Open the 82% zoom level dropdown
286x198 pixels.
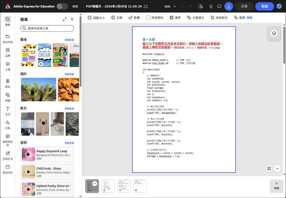170,7
